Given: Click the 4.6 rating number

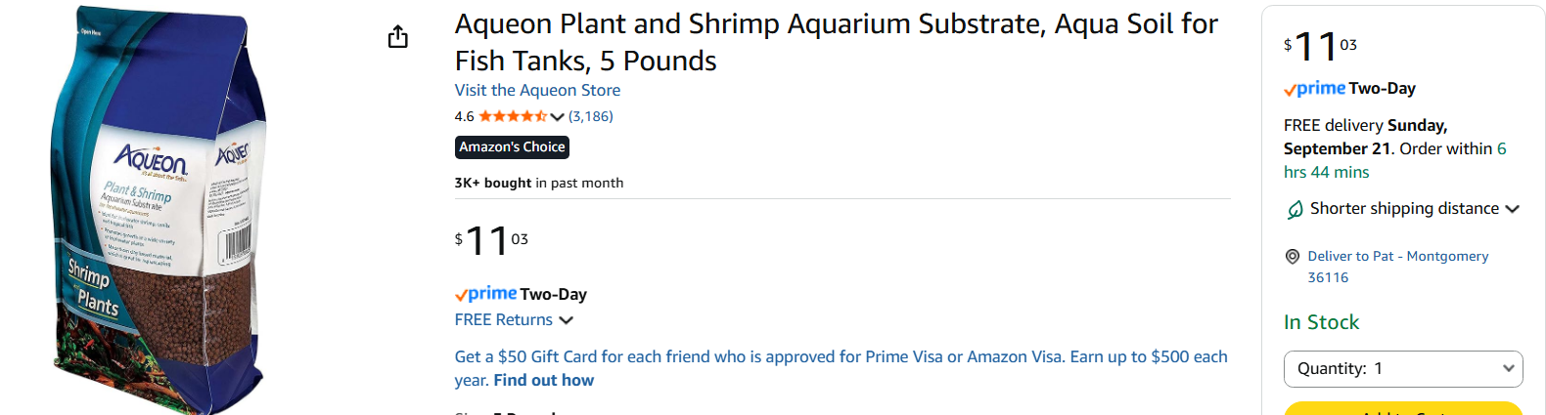Looking at the screenshot, I should [464, 116].
